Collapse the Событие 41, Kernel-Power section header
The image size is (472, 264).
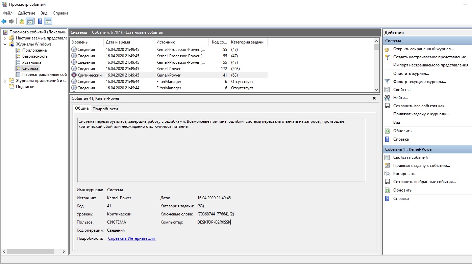(x=427, y=149)
